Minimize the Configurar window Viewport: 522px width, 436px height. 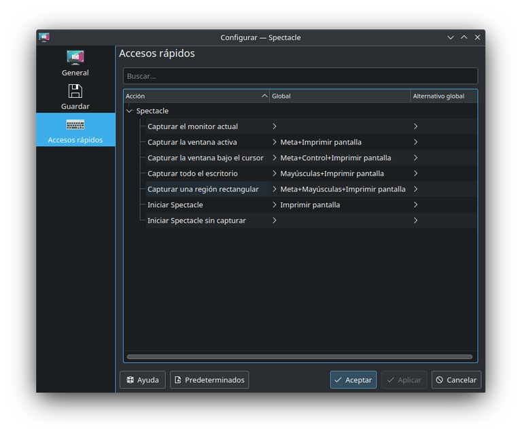point(451,37)
